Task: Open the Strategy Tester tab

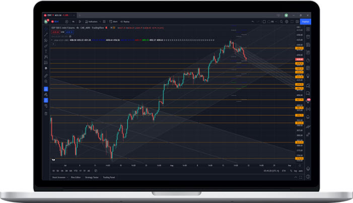Action: 92,177
